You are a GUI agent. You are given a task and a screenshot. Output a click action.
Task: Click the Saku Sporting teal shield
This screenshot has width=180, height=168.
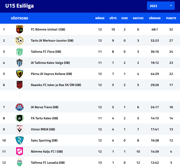pyautogui.click(x=19, y=140)
